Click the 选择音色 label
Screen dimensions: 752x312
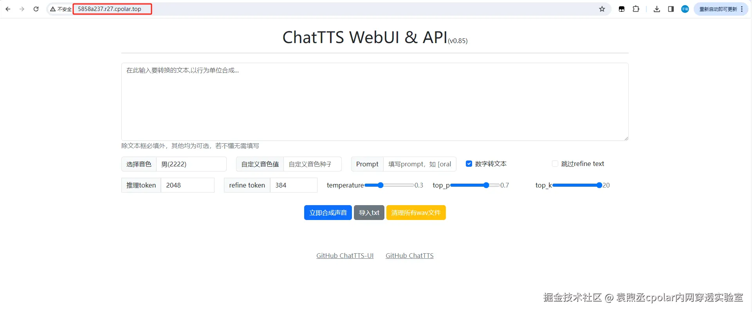point(139,164)
